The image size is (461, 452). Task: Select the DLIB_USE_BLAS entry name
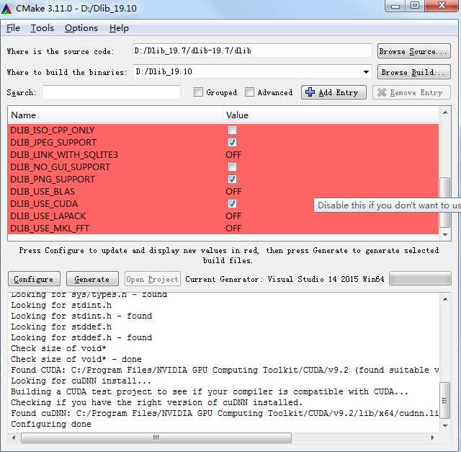[42, 192]
